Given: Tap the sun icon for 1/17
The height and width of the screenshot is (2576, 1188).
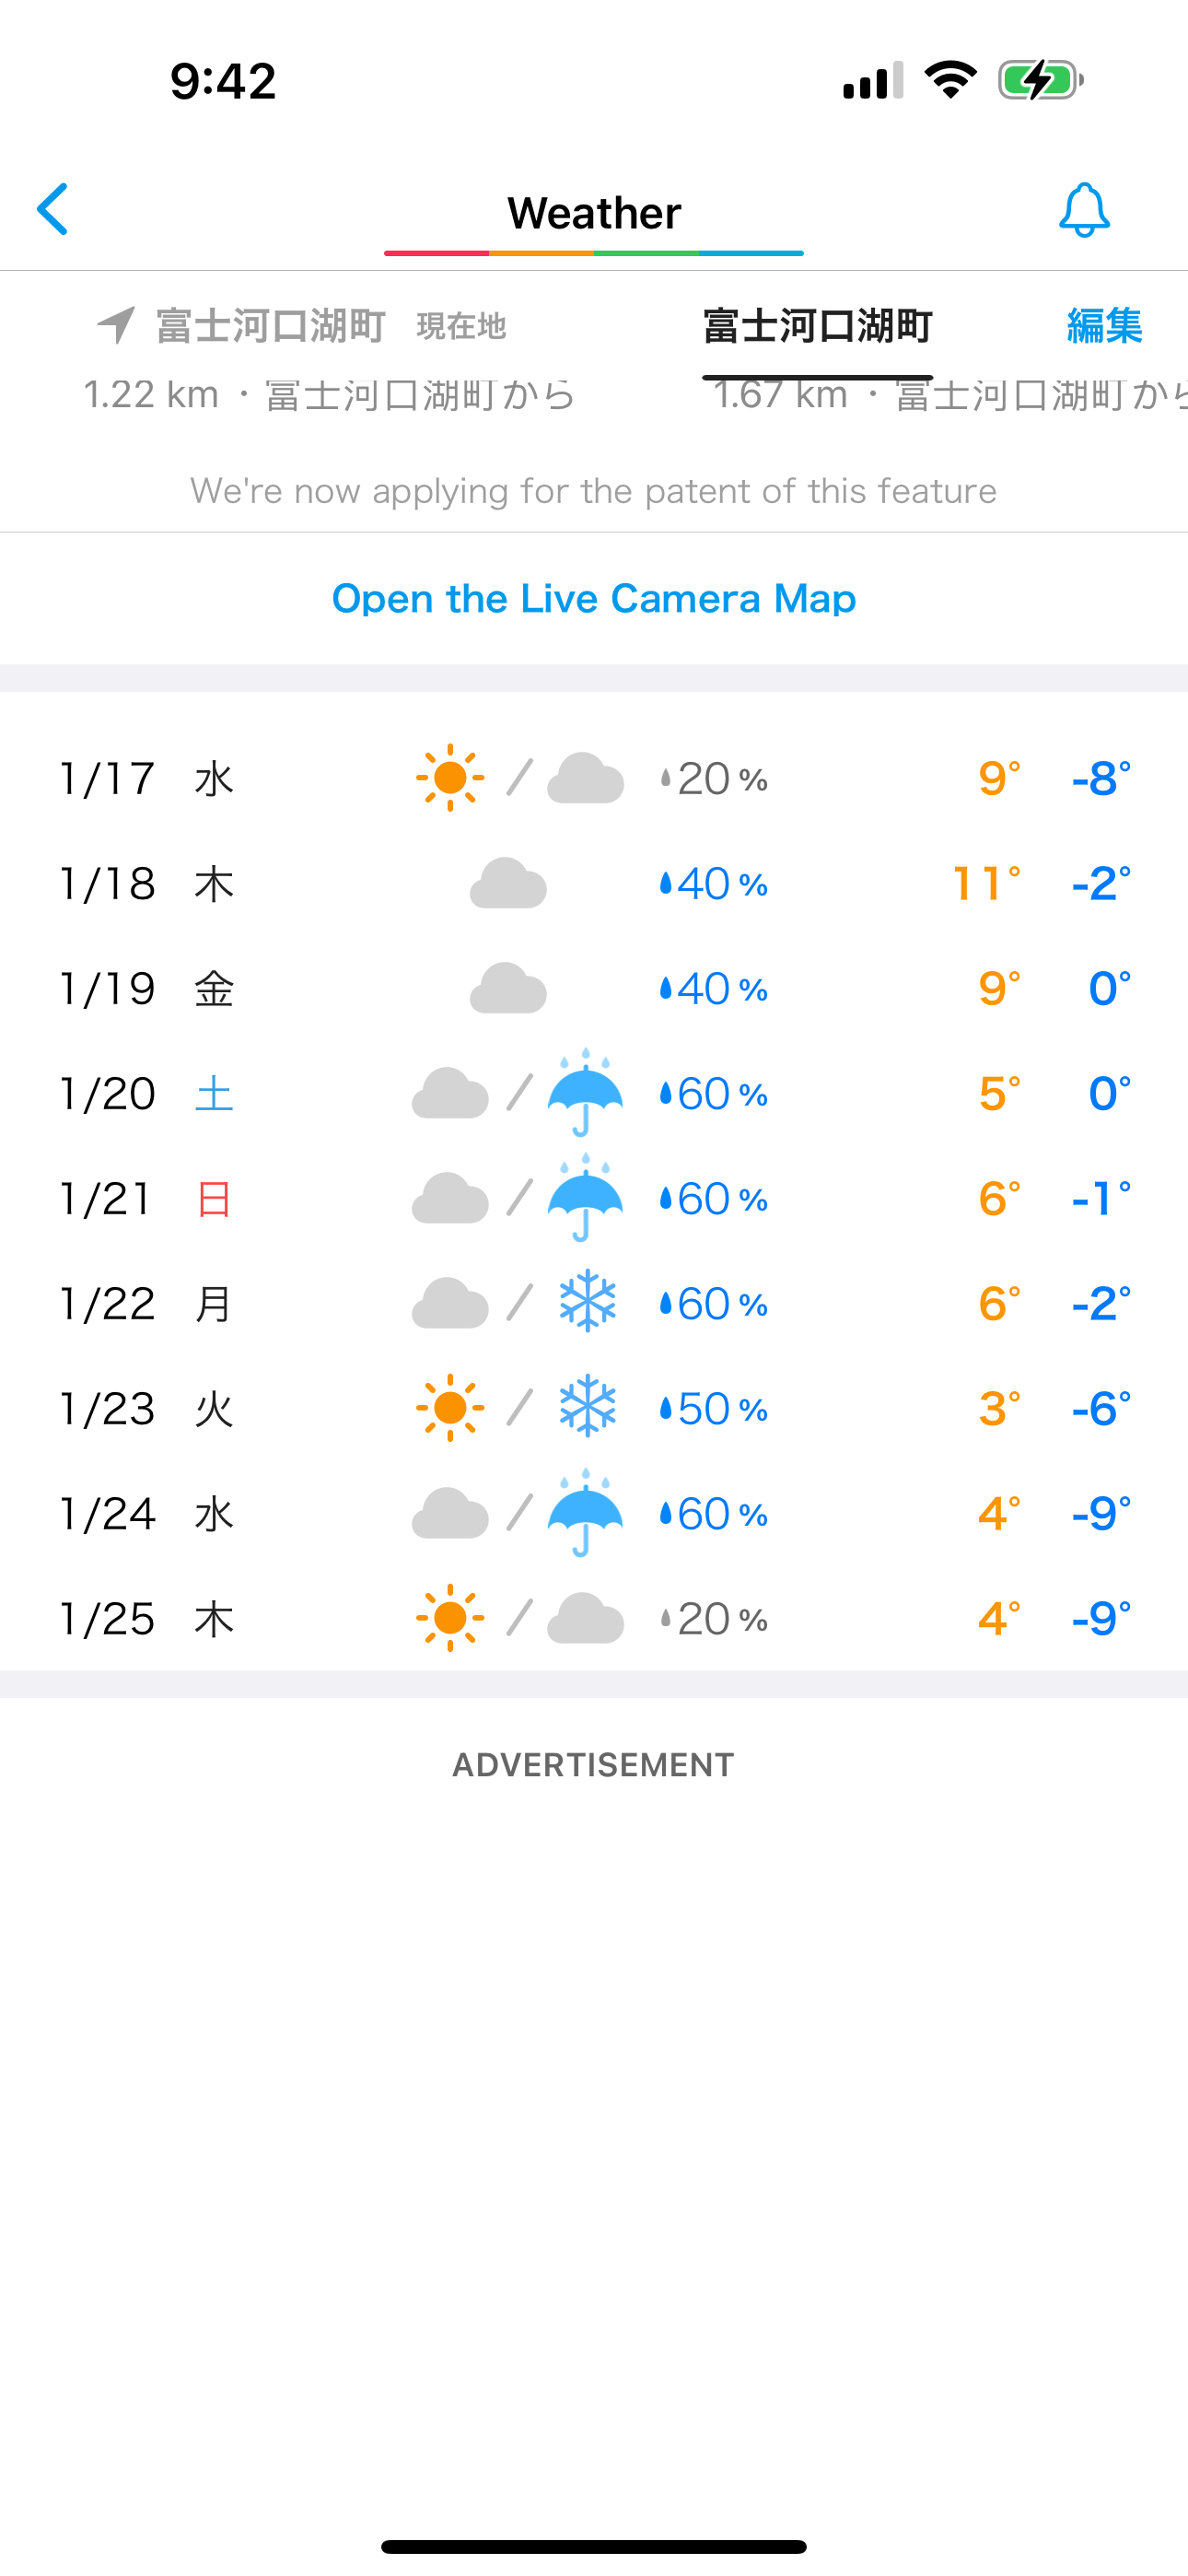Looking at the screenshot, I should [x=450, y=778].
